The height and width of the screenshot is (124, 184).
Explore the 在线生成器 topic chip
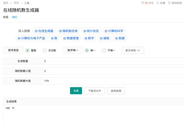coord(44,31)
